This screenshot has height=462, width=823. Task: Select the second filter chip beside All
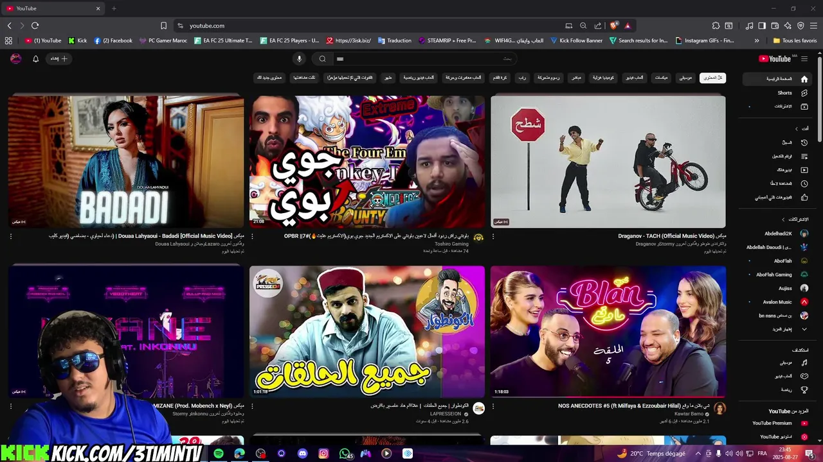686,78
